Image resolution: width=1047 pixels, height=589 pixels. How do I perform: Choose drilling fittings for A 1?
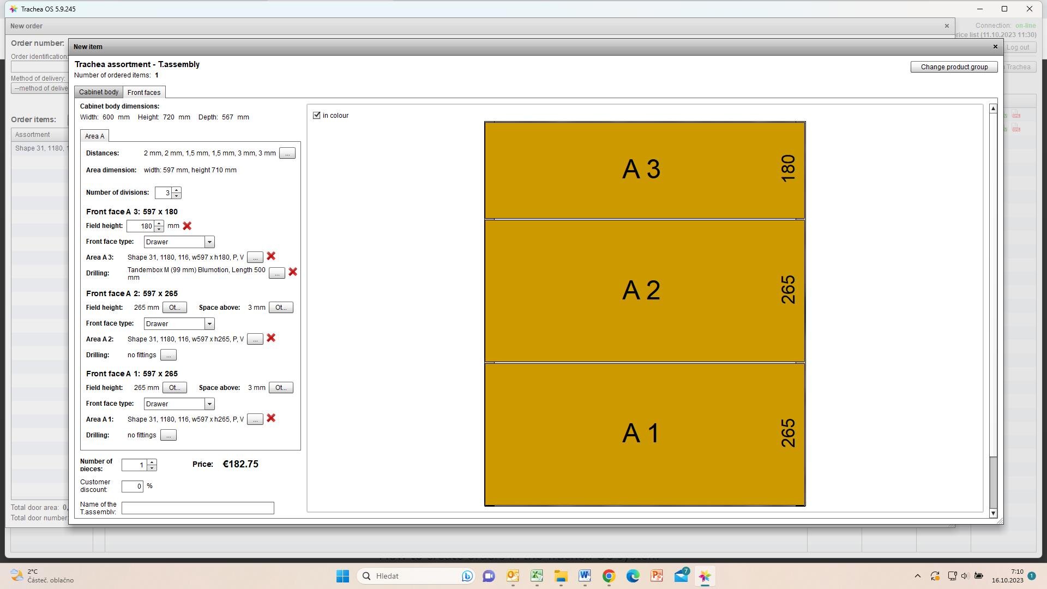[x=169, y=435]
